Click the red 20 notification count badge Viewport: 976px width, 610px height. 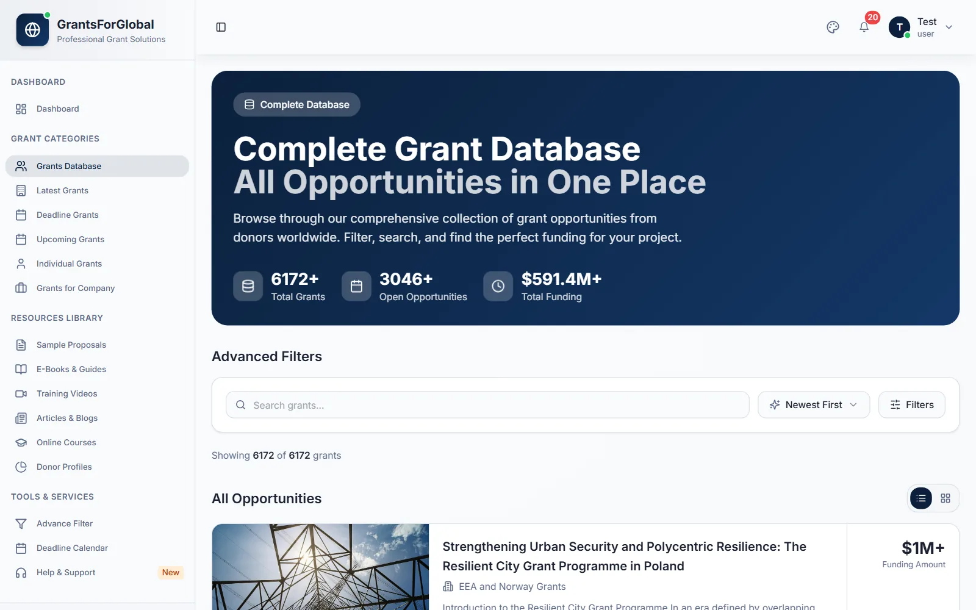pos(872,17)
